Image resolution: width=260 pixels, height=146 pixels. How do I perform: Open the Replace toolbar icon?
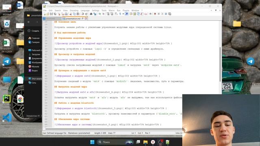[95, 14]
